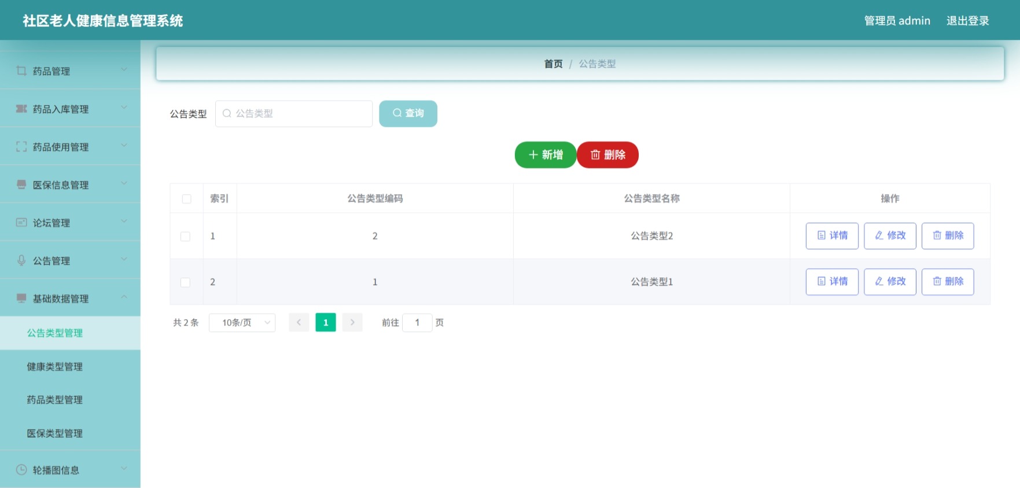Select the header checkbox to check all rows

click(x=186, y=199)
